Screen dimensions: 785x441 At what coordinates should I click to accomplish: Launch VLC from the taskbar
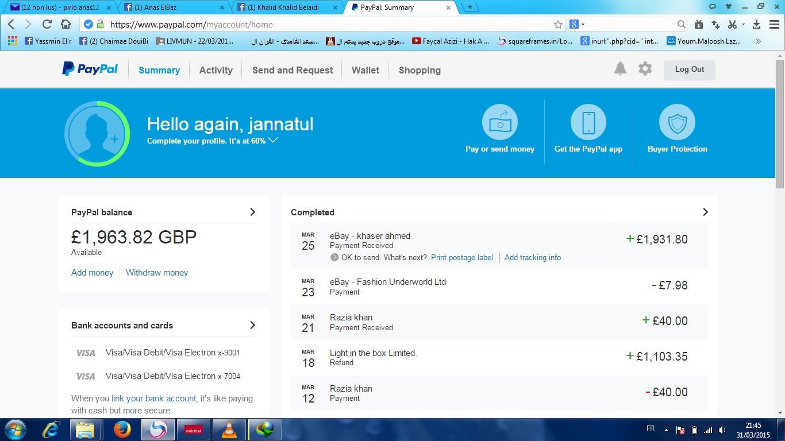point(229,430)
